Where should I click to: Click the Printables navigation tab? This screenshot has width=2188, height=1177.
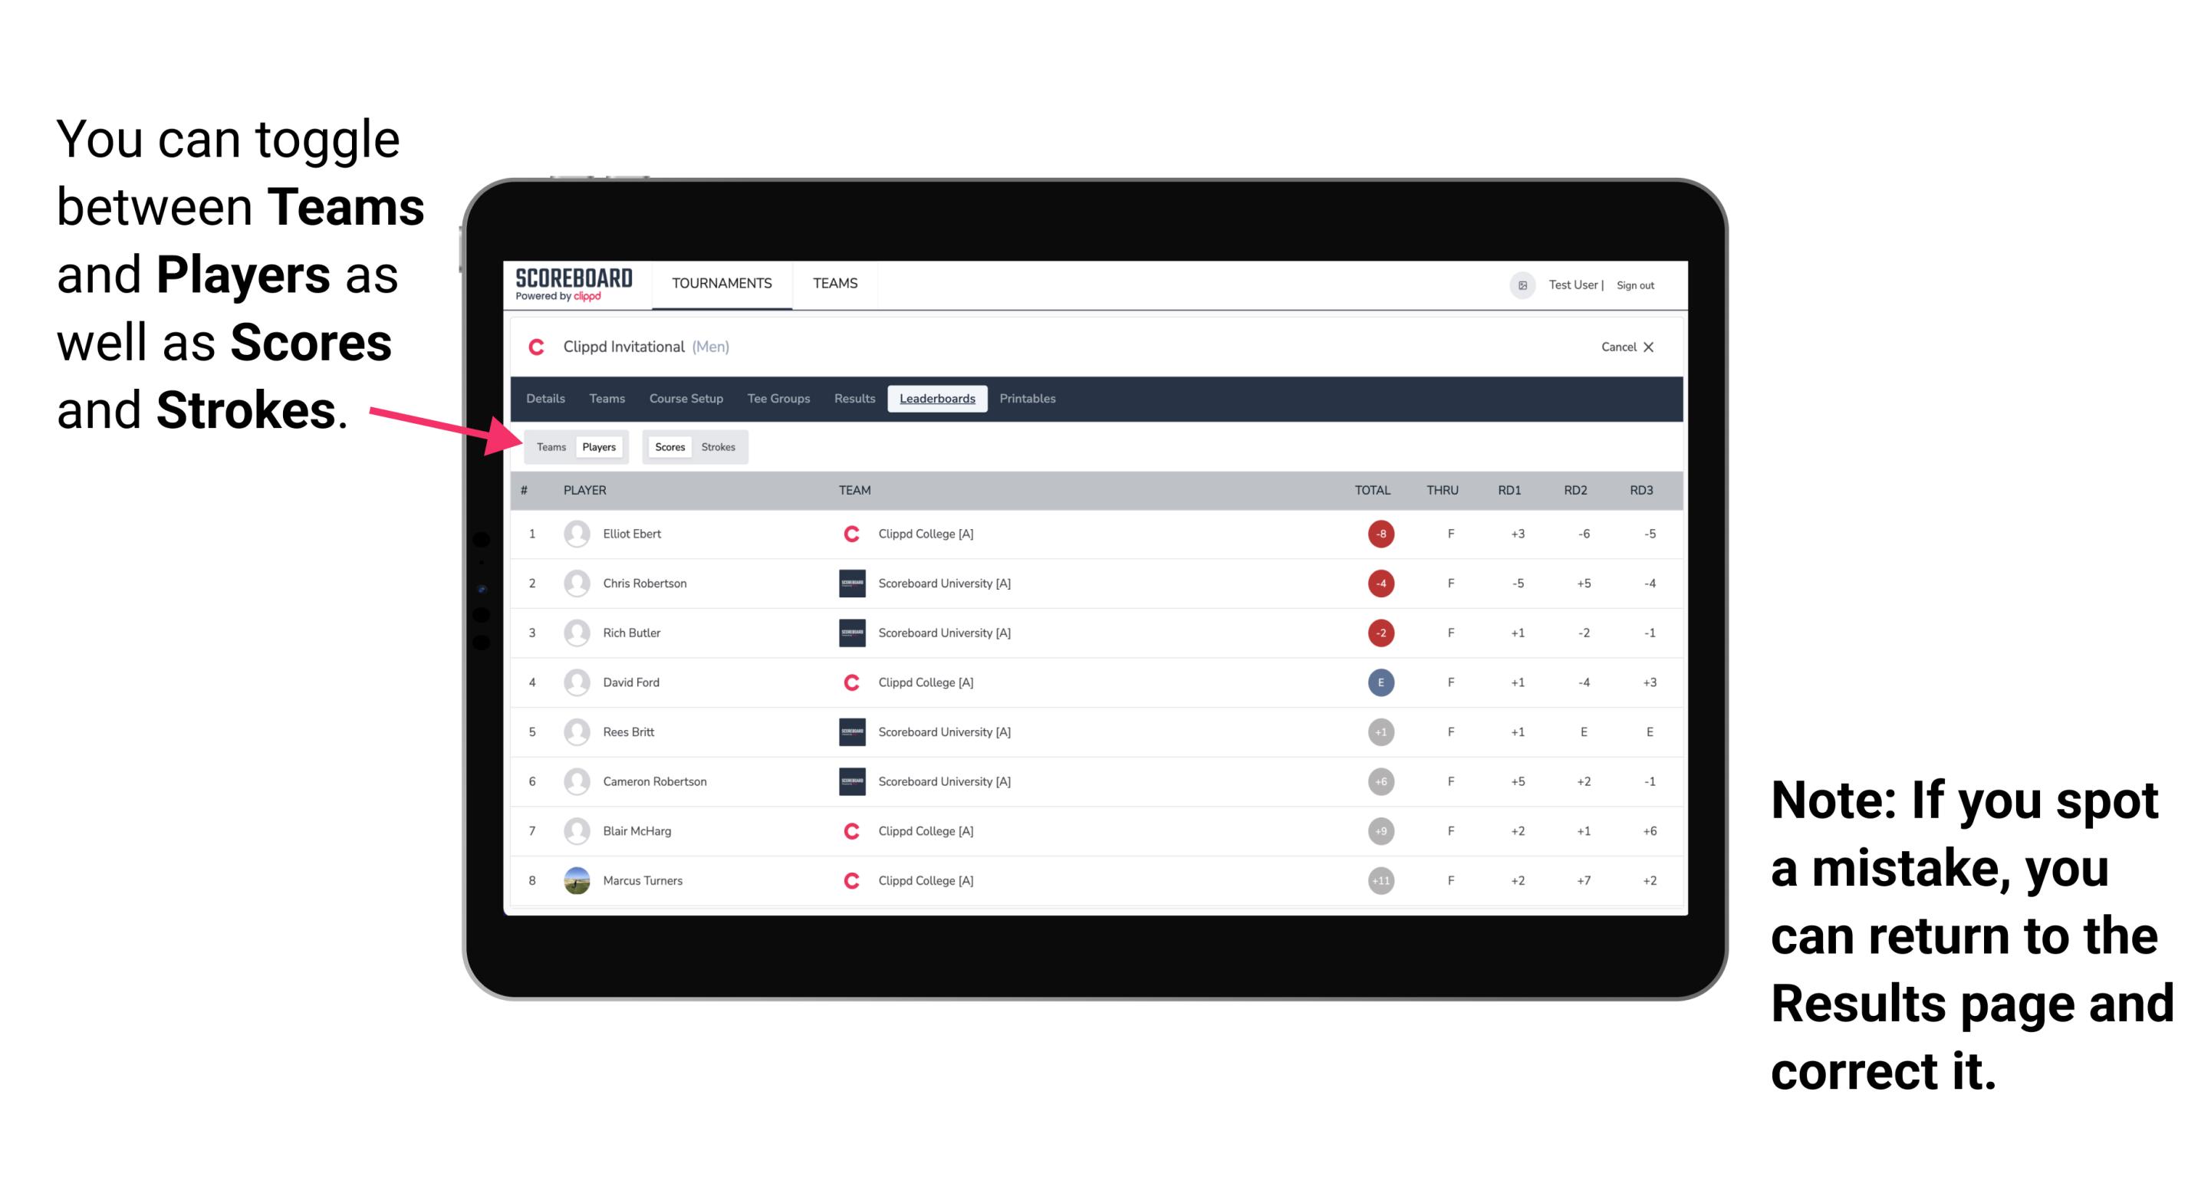tap(1028, 399)
